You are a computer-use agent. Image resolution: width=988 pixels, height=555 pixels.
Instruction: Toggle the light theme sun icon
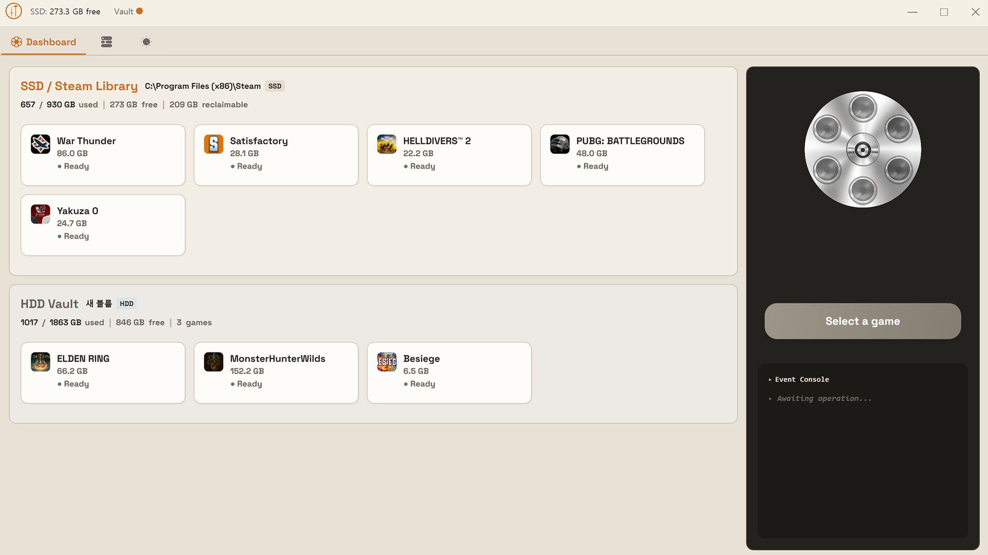146,42
